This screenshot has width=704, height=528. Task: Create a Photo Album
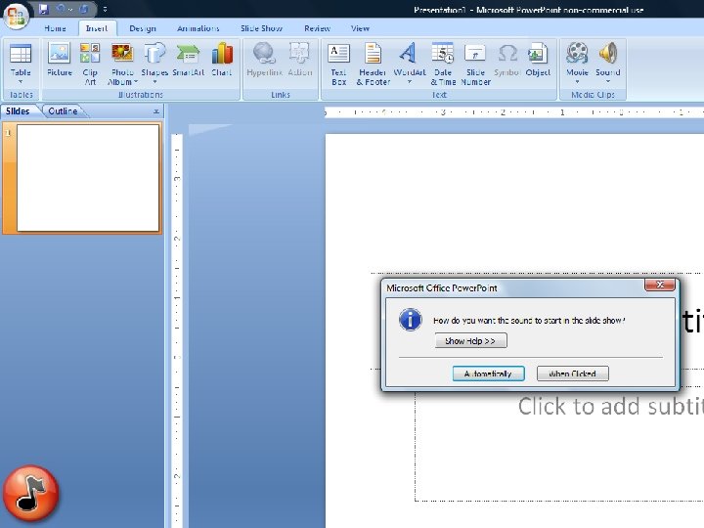click(122, 64)
